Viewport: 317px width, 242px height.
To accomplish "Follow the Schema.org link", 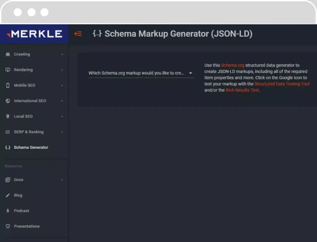I will 233,65.
